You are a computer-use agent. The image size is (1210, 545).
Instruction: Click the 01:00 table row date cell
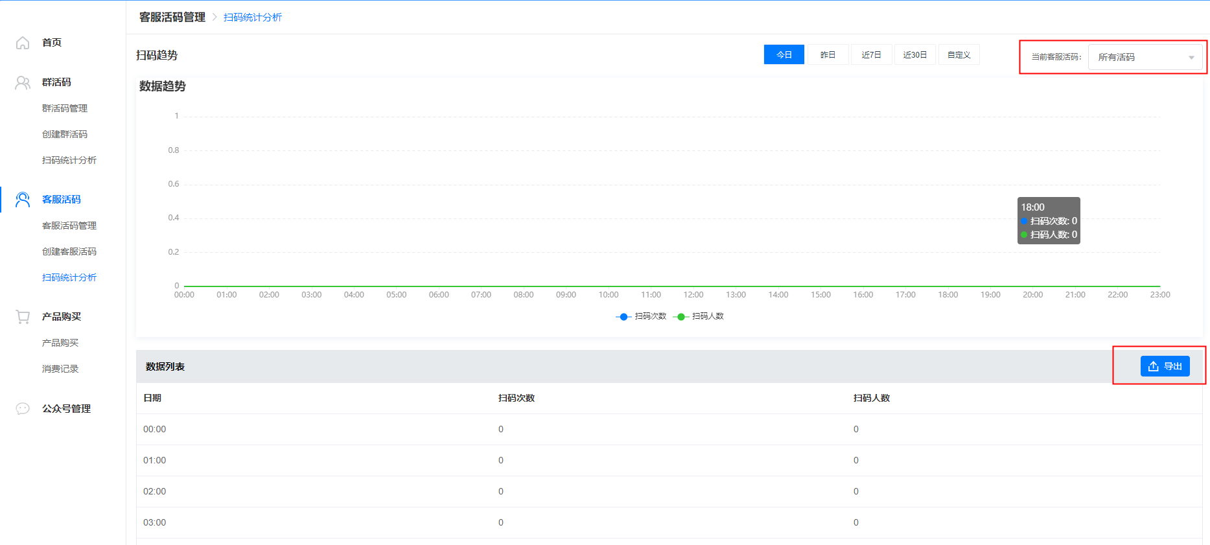pyautogui.click(x=154, y=460)
